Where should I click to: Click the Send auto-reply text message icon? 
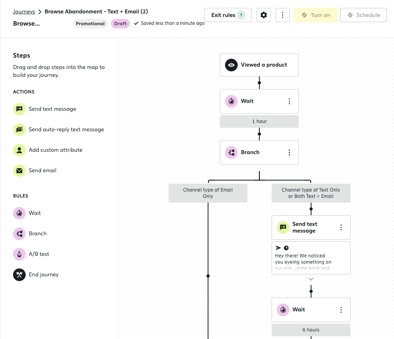pos(19,130)
